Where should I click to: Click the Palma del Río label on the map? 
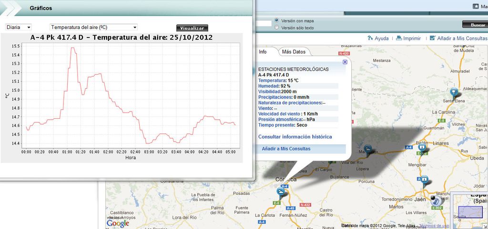pyautogui.click(x=217, y=210)
